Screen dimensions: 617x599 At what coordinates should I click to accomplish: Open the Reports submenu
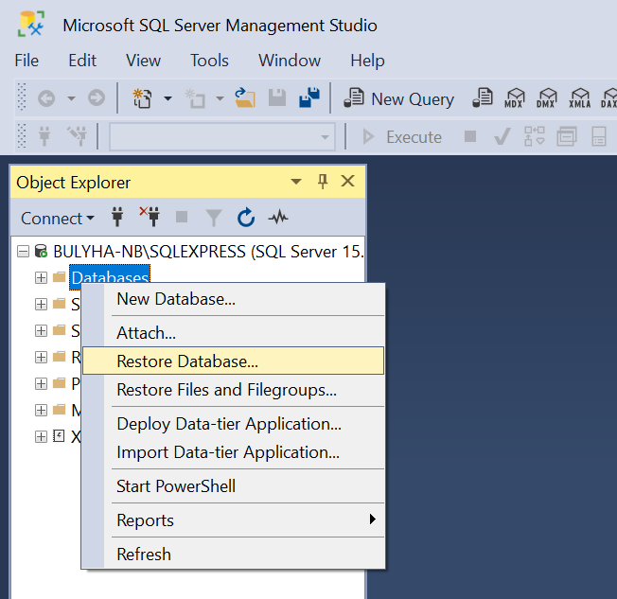pos(234,520)
